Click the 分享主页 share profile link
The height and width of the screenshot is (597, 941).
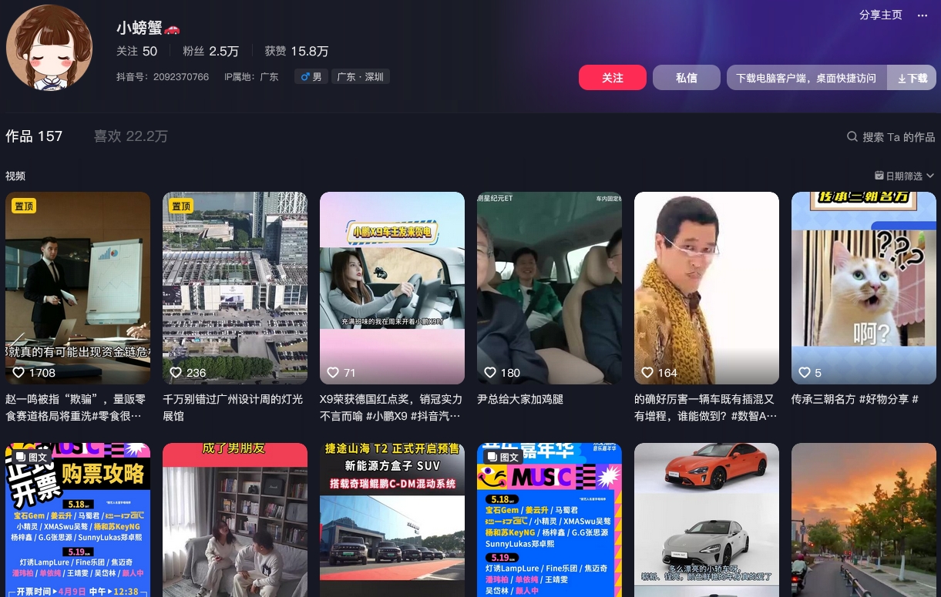881,15
